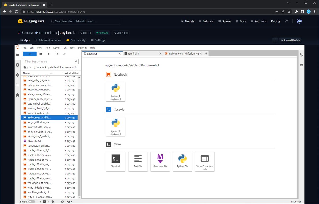Open the File Browser sidebar panel
Screen dimensions: 319x204
point(18,55)
